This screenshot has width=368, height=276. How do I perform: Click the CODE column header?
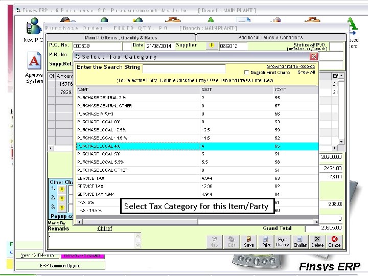tap(296, 89)
